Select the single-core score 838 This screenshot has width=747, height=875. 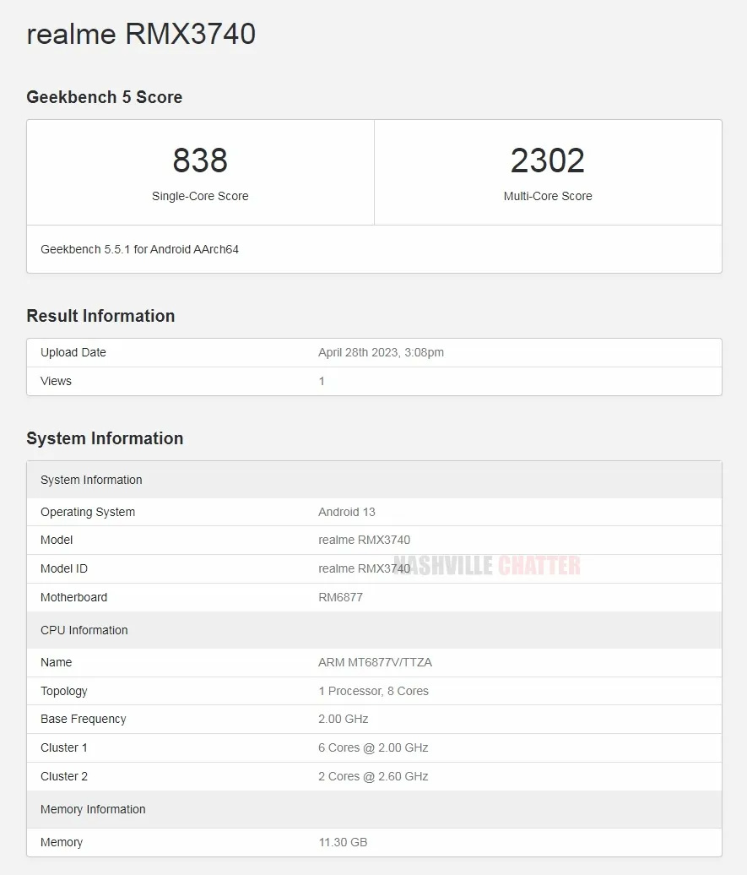[200, 160]
